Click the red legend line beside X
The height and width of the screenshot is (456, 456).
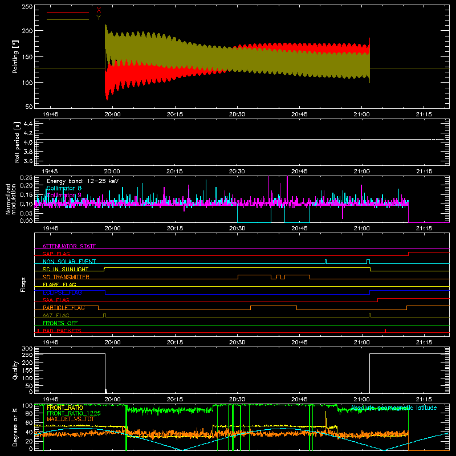(68, 12)
